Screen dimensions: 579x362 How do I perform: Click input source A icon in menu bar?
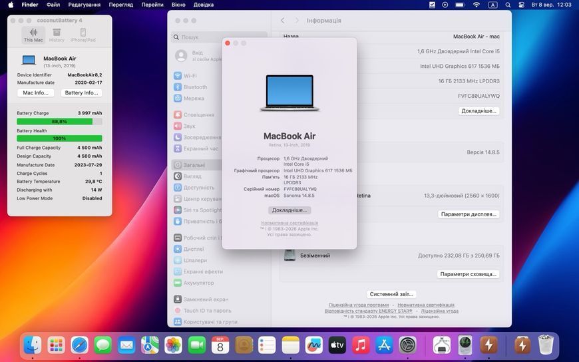pos(492,5)
